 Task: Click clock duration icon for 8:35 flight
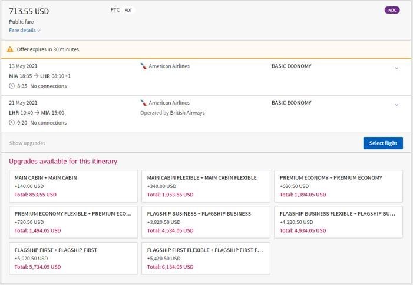(12, 86)
